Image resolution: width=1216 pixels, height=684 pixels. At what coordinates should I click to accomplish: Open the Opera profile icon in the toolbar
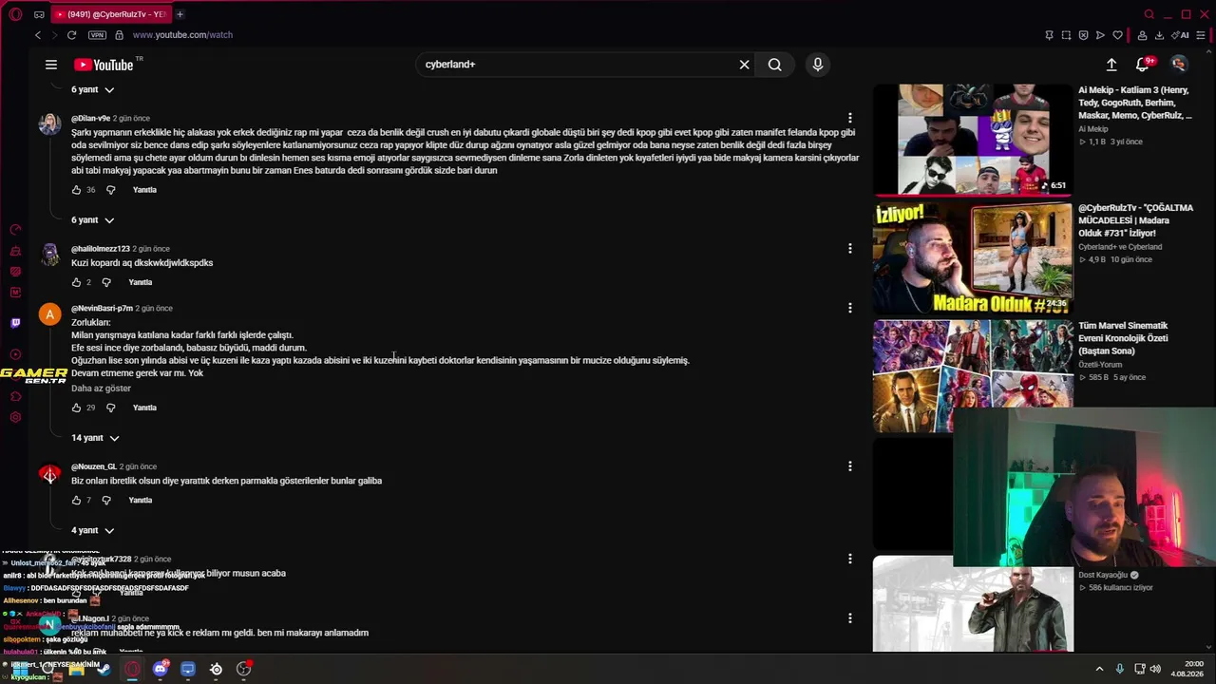click(1142, 35)
